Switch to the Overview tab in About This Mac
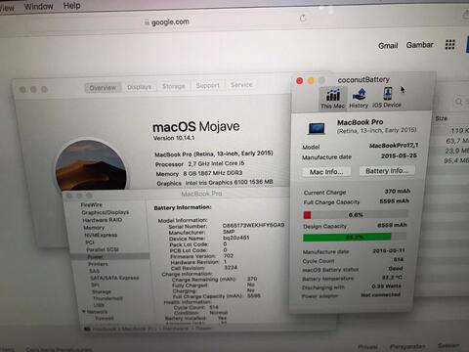Screen dimensions: 469x352 click(103, 88)
